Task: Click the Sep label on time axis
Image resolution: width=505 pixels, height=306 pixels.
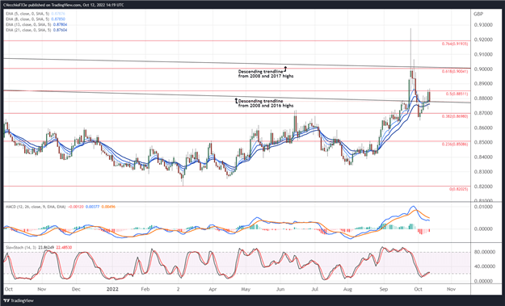Action: [384, 289]
